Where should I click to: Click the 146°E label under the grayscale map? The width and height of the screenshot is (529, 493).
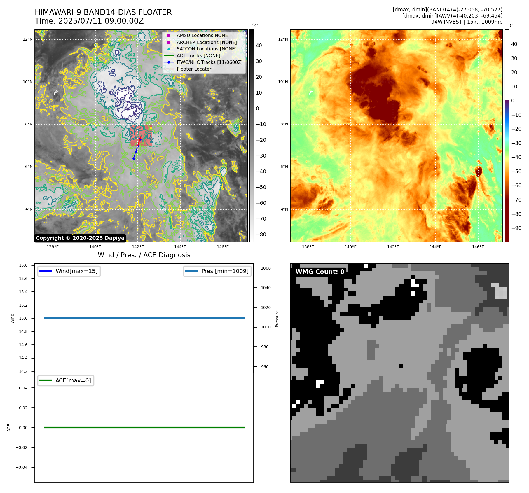click(223, 247)
